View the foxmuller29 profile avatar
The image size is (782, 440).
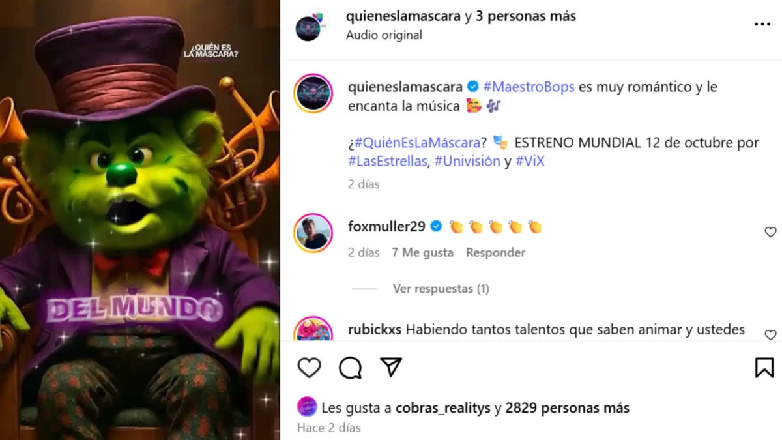313,233
